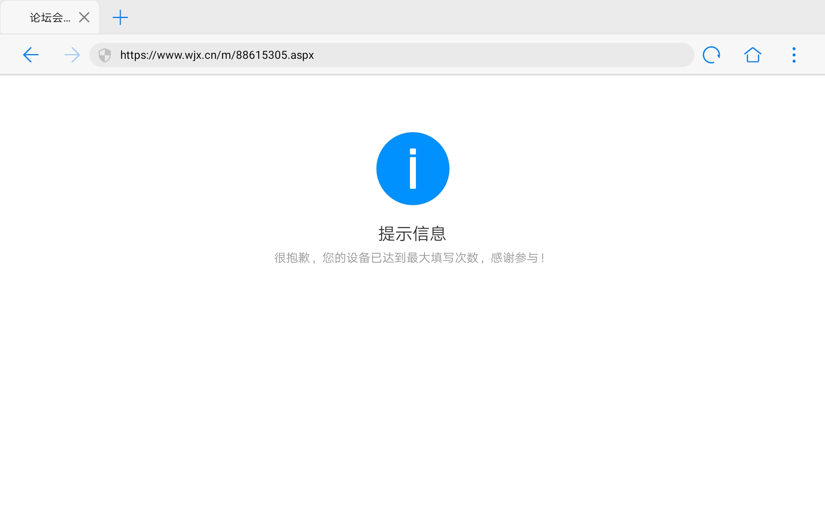
Task: Close the 论坛会 tab
Action: coord(84,18)
